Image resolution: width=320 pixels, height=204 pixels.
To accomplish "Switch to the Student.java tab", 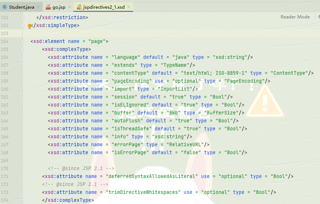I will pyautogui.click(x=21, y=7).
